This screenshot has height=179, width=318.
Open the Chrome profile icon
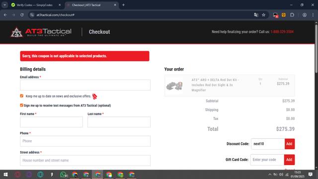pos(305,15)
